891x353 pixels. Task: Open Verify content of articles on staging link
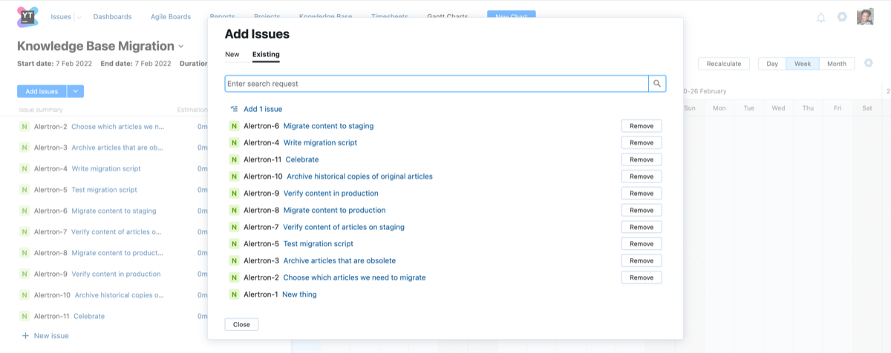(x=344, y=227)
